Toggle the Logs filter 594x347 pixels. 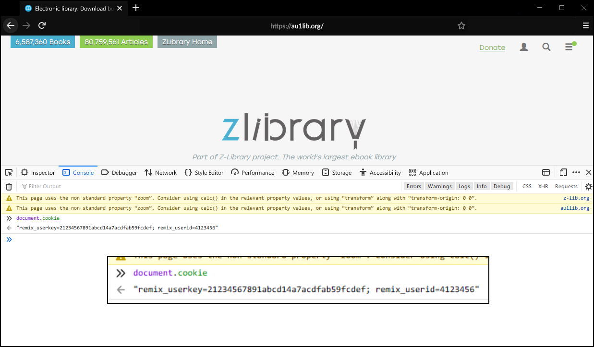point(464,186)
